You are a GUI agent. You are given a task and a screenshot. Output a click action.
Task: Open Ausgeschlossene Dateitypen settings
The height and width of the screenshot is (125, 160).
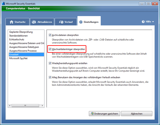[x=26, y=47]
